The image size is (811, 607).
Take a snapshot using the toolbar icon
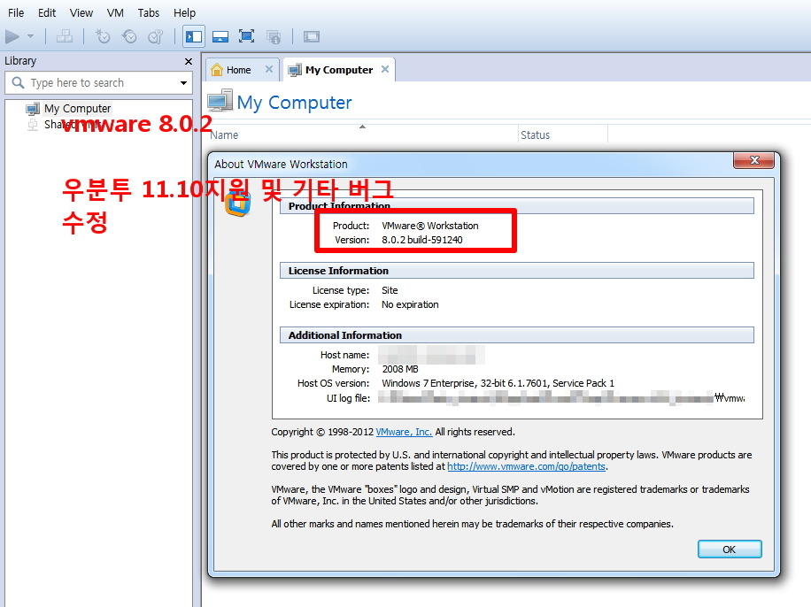click(103, 36)
